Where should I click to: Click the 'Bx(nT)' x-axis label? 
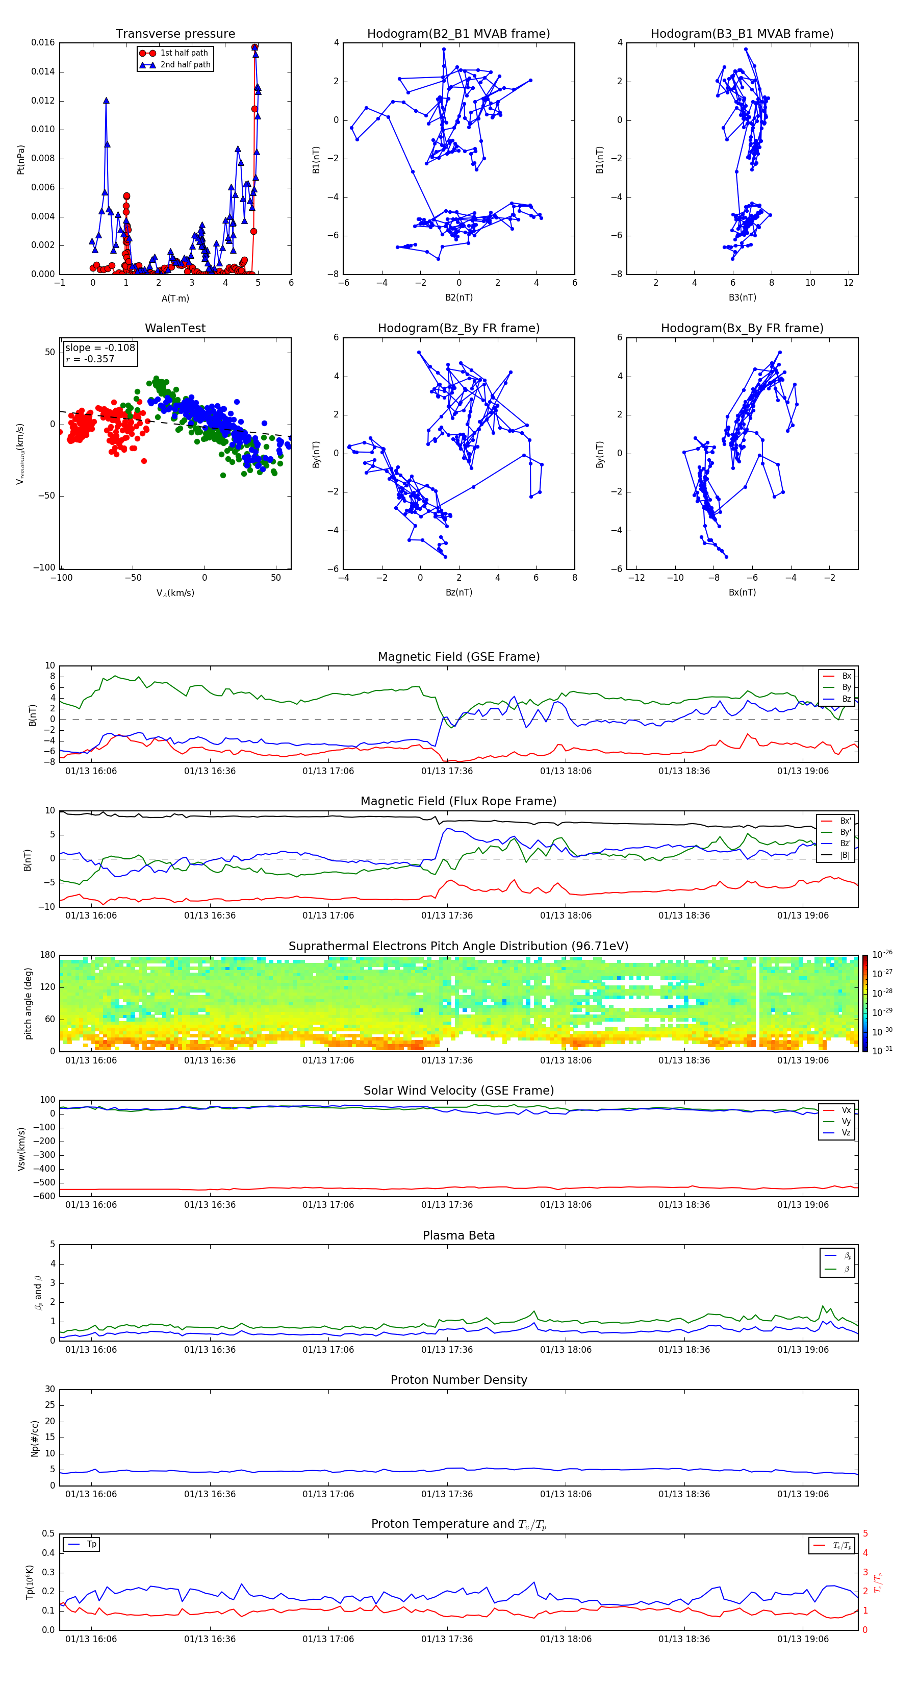click(x=742, y=593)
